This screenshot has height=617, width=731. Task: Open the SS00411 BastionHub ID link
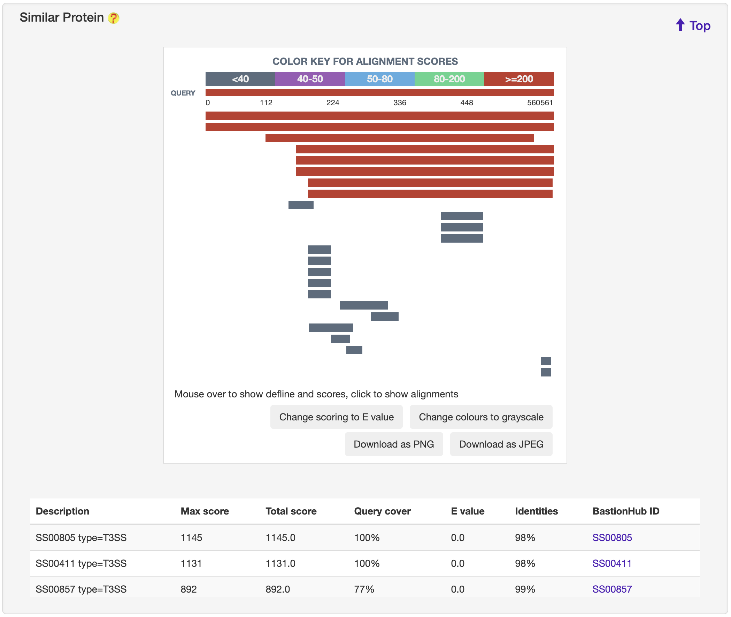tap(612, 563)
